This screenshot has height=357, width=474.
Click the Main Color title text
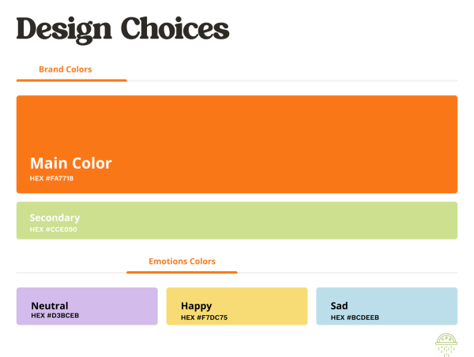[x=71, y=163]
